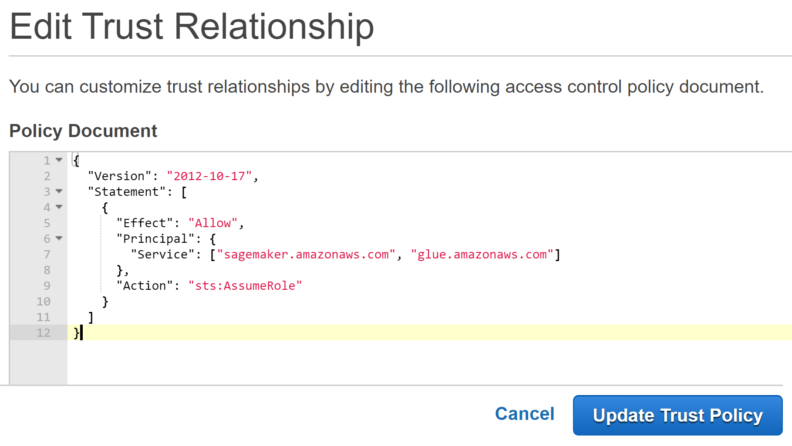792x446 pixels.
Task: Collapse the fold arrow on line 4
Action: point(59,207)
